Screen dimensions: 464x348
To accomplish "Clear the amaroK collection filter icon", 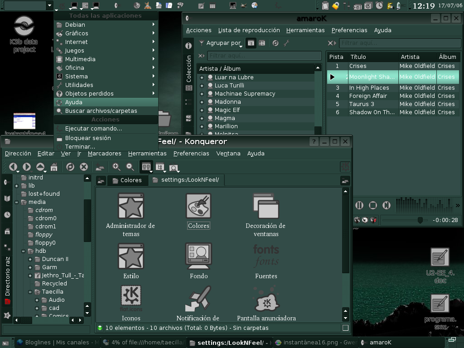I will [202, 56].
